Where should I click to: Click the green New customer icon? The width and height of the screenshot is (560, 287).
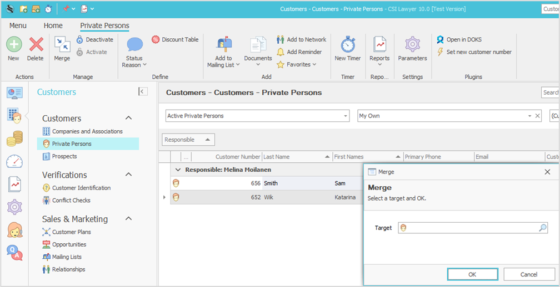coord(13,45)
